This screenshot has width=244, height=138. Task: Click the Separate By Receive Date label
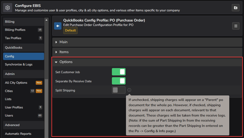pyautogui.click(x=73, y=81)
